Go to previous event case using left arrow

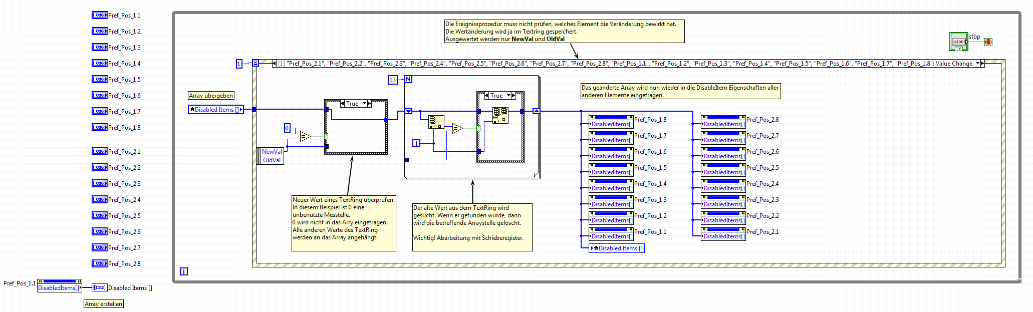pos(274,64)
